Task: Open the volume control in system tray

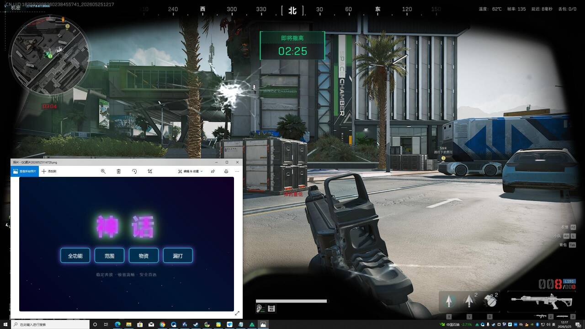Action: pyautogui.click(x=548, y=324)
